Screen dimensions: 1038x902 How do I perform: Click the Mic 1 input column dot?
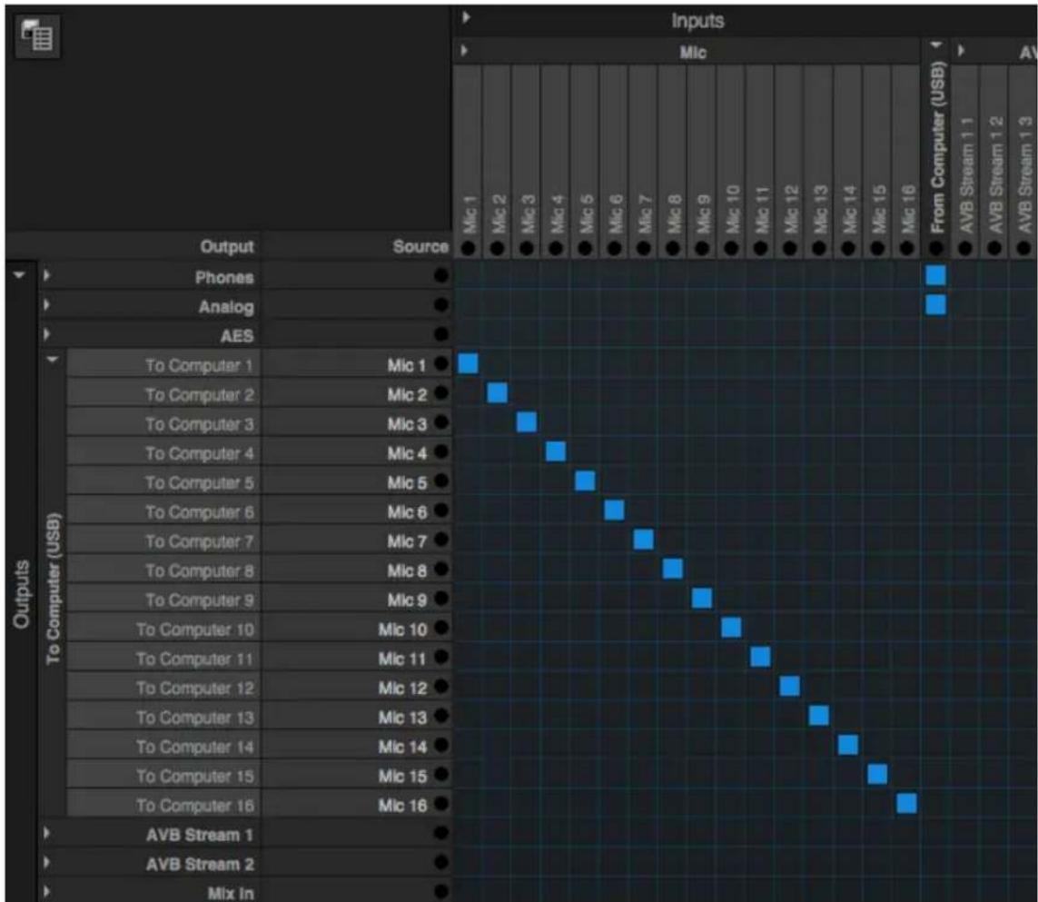pos(468,248)
